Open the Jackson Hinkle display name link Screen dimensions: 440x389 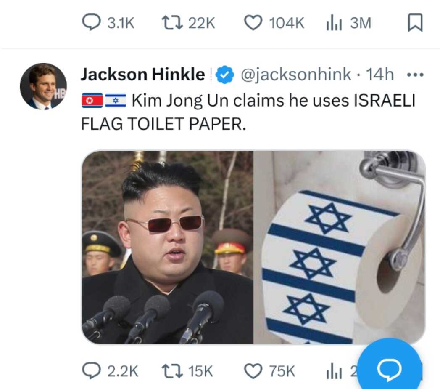[143, 74]
